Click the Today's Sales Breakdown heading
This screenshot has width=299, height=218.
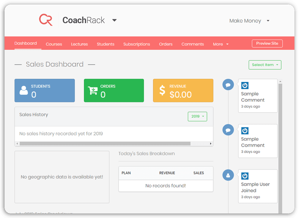pos(146,154)
